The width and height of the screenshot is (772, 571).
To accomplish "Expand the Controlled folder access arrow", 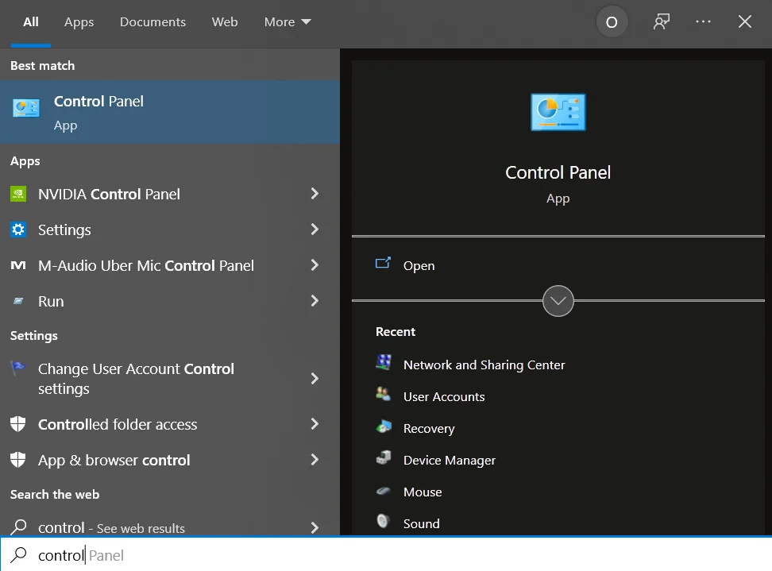I will [315, 424].
